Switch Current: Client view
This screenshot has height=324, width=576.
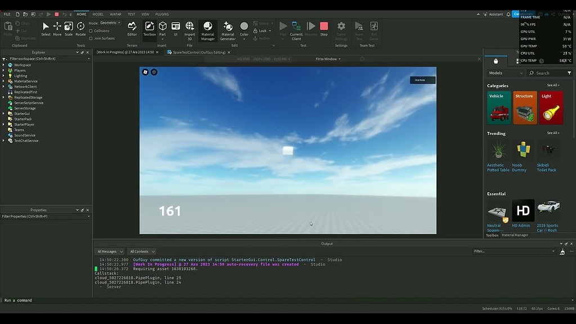pyautogui.click(x=296, y=31)
